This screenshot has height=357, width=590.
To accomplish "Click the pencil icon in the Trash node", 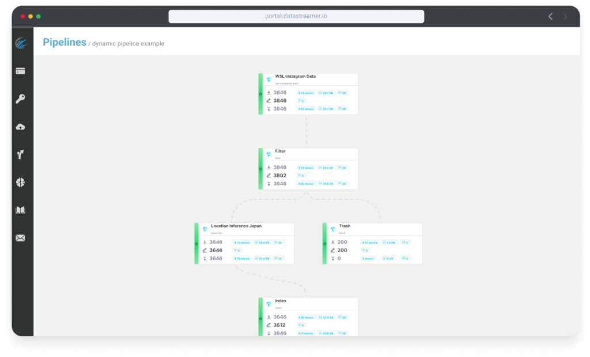I will click(332, 250).
